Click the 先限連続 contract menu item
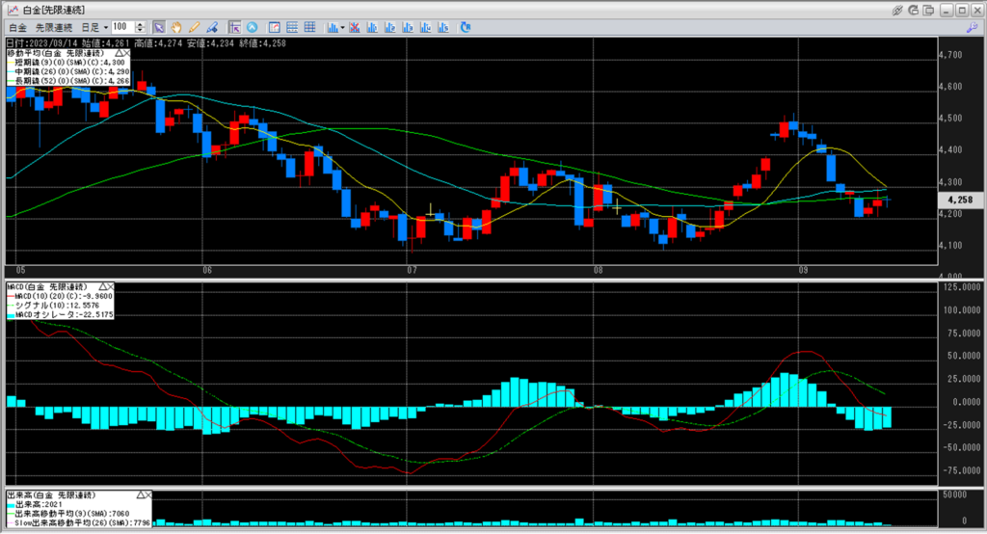 [x=55, y=27]
